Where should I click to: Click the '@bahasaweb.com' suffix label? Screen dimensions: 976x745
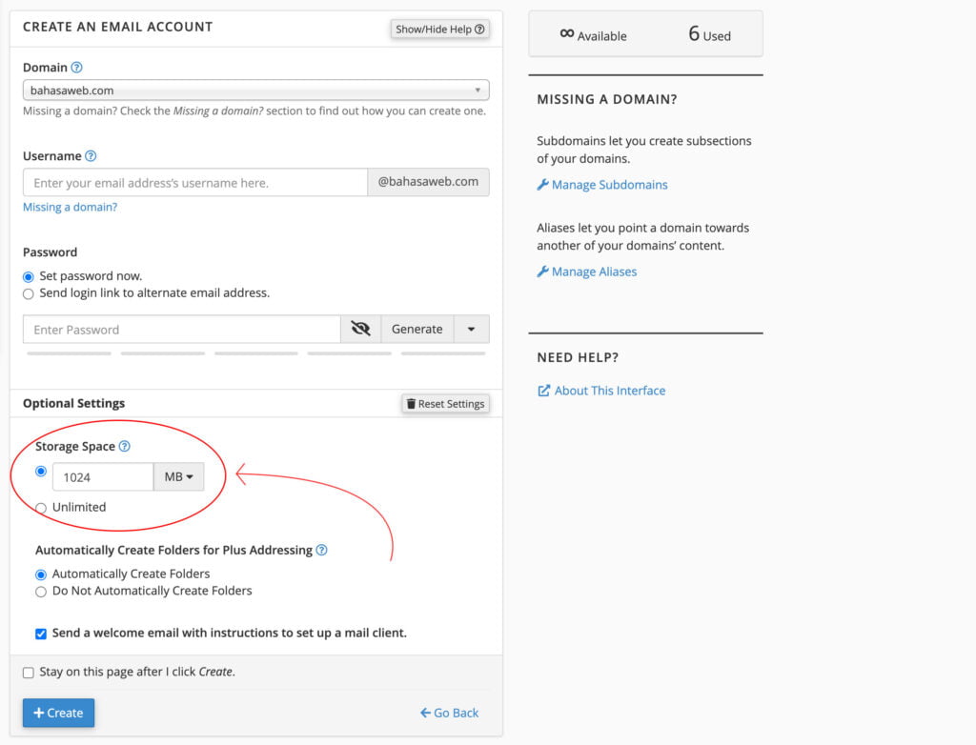point(428,182)
